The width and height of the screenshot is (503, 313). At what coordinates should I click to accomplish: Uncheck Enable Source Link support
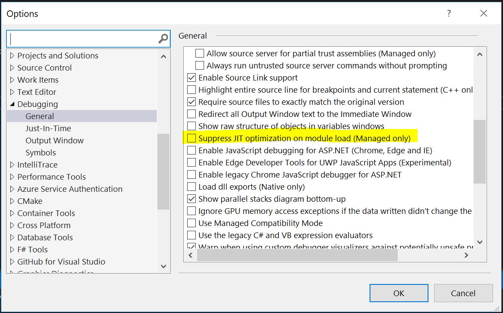point(191,78)
